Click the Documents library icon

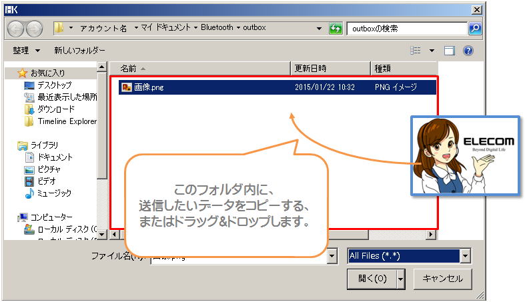click(x=29, y=157)
